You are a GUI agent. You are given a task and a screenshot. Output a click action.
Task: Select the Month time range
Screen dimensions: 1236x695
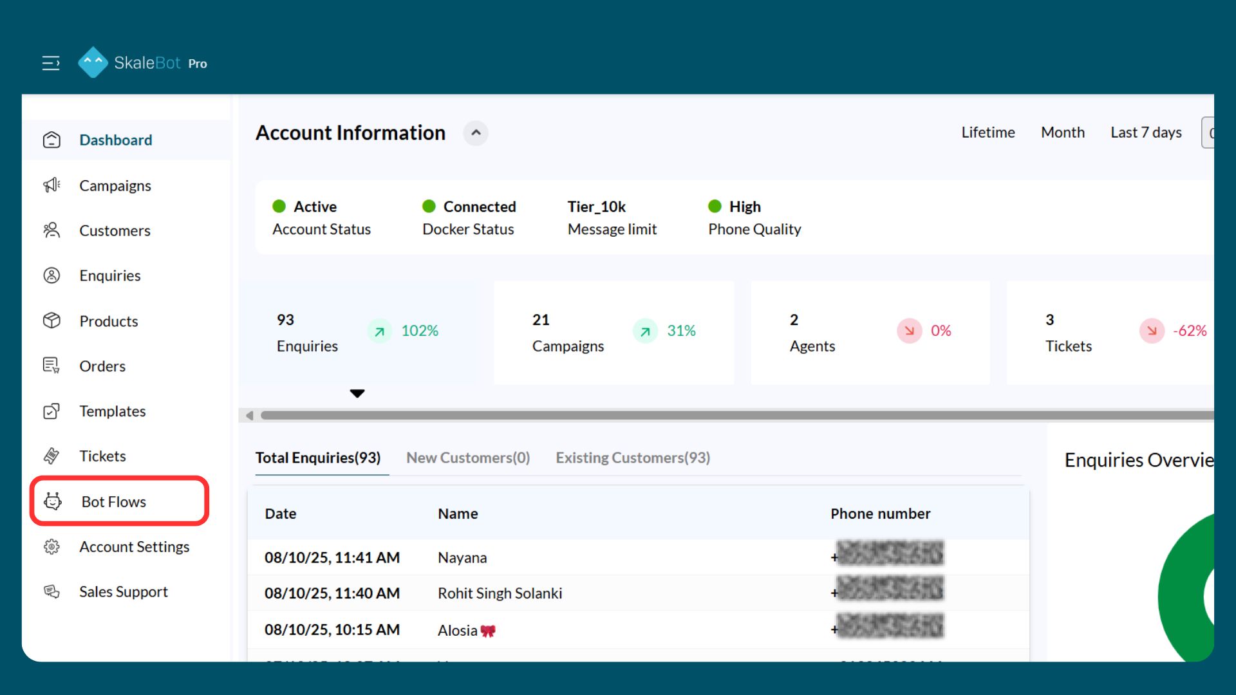pyautogui.click(x=1063, y=133)
